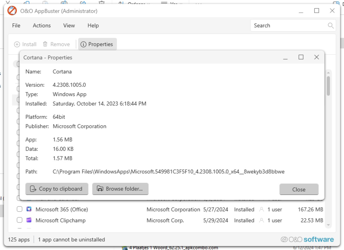
Task: Click the Browse folder button
Action: click(120, 189)
